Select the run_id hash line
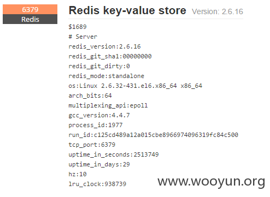This screenshot has width=270, height=197. (154, 135)
